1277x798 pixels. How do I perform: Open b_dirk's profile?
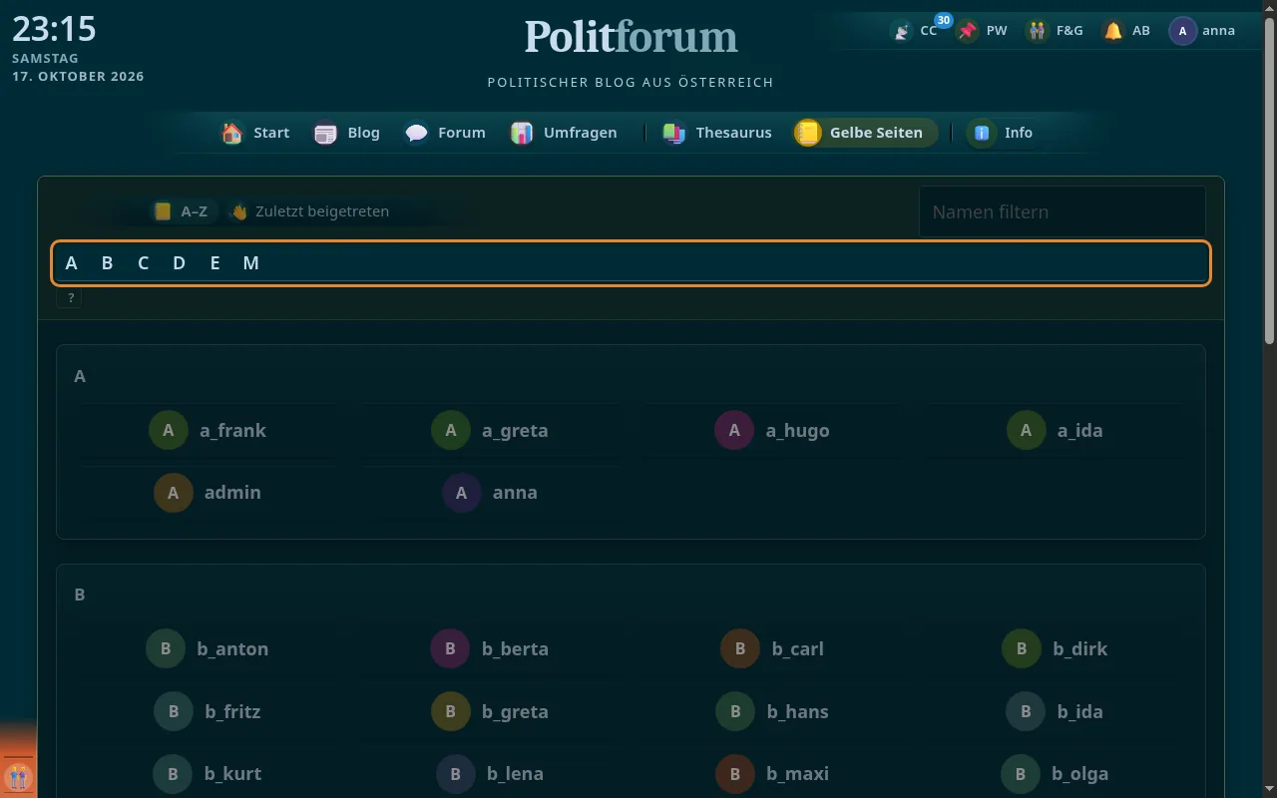[1055, 648]
